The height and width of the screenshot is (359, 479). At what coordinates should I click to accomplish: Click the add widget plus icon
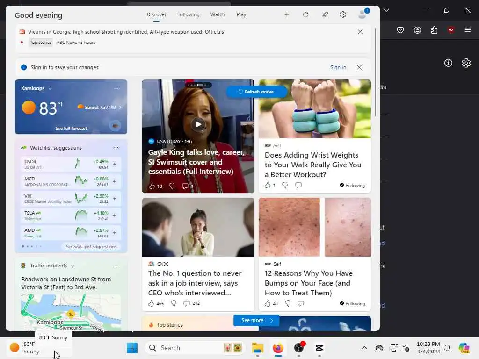[287, 14]
